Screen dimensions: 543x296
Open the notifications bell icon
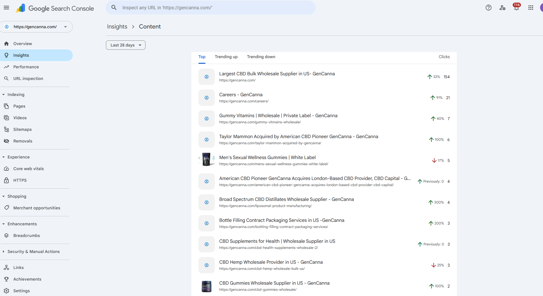(x=516, y=8)
